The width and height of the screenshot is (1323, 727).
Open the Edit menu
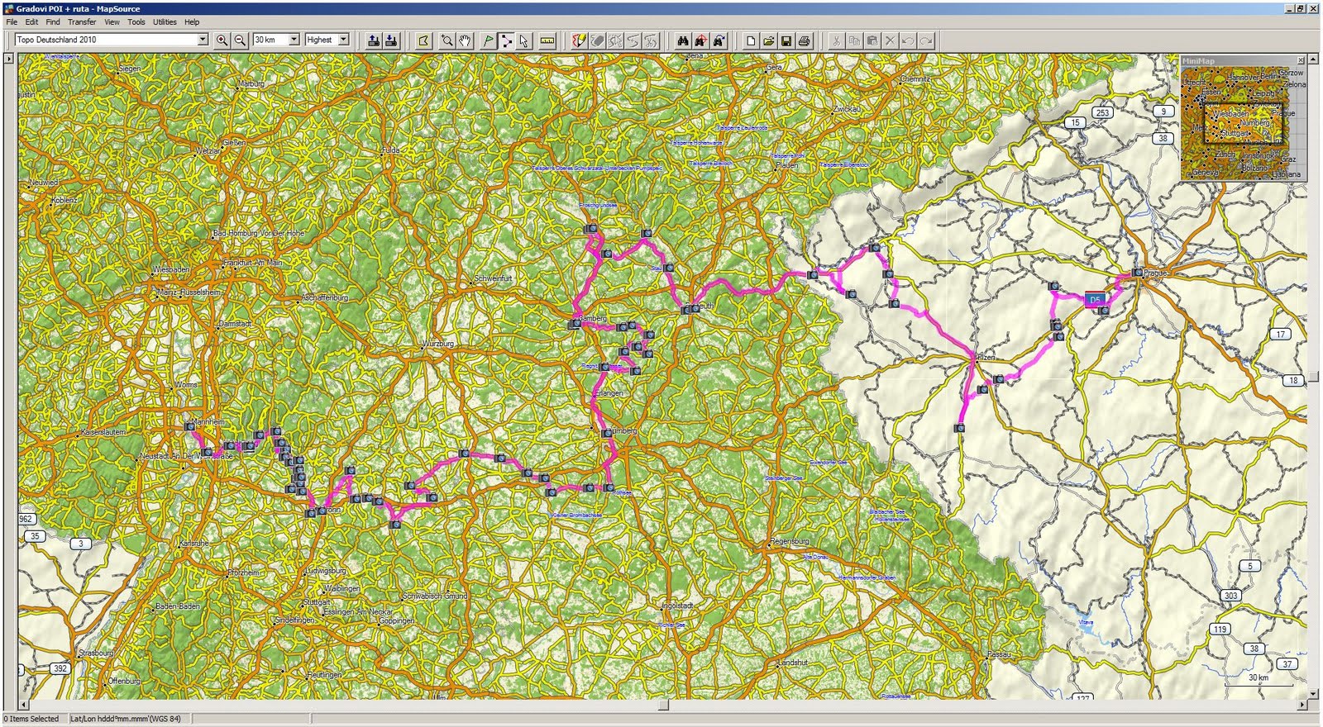click(31, 22)
